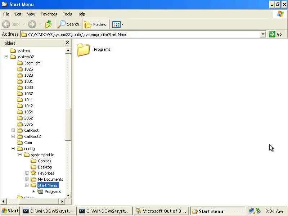Go up one folder level
This screenshot has width=288, height=216.
(x=49, y=24)
